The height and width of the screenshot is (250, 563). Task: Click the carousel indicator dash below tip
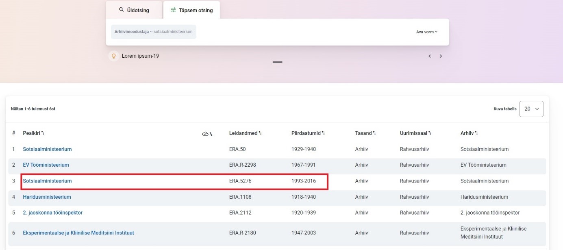(277, 62)
